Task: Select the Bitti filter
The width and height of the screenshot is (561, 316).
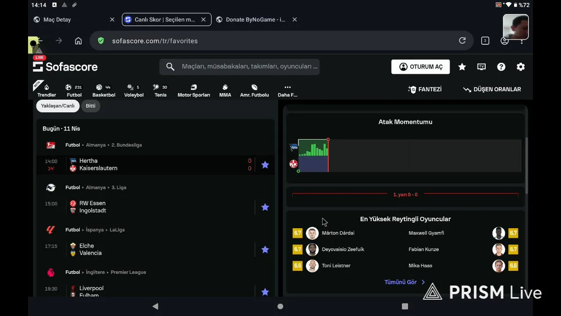Action: (x=91, y=106)
